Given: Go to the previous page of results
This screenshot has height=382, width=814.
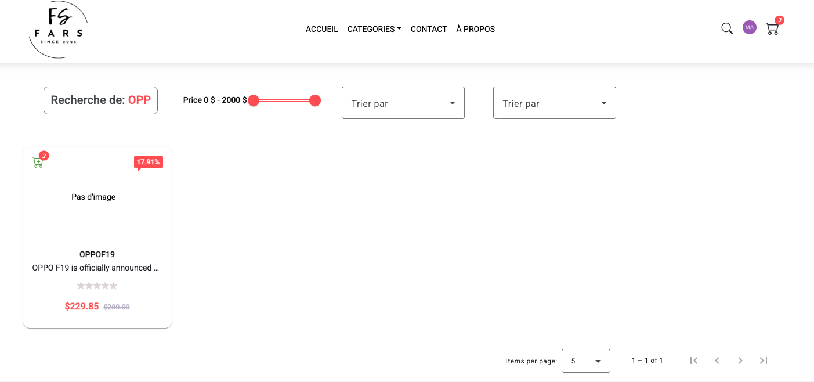Looking at the screenshot, I should click(x=717, y=361).
